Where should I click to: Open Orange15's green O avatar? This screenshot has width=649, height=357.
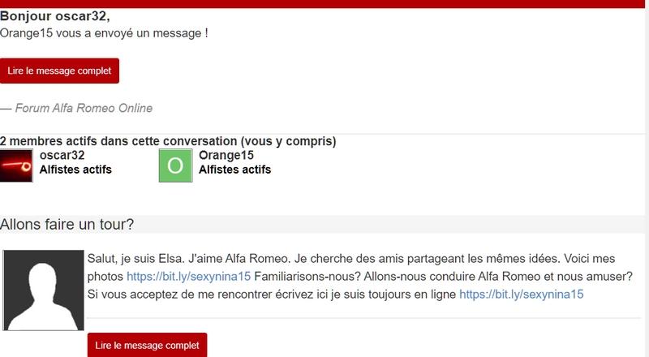coord(175,166)
